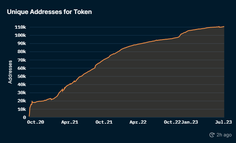Click the Jul.23 x-axis label

coord(223,122)
